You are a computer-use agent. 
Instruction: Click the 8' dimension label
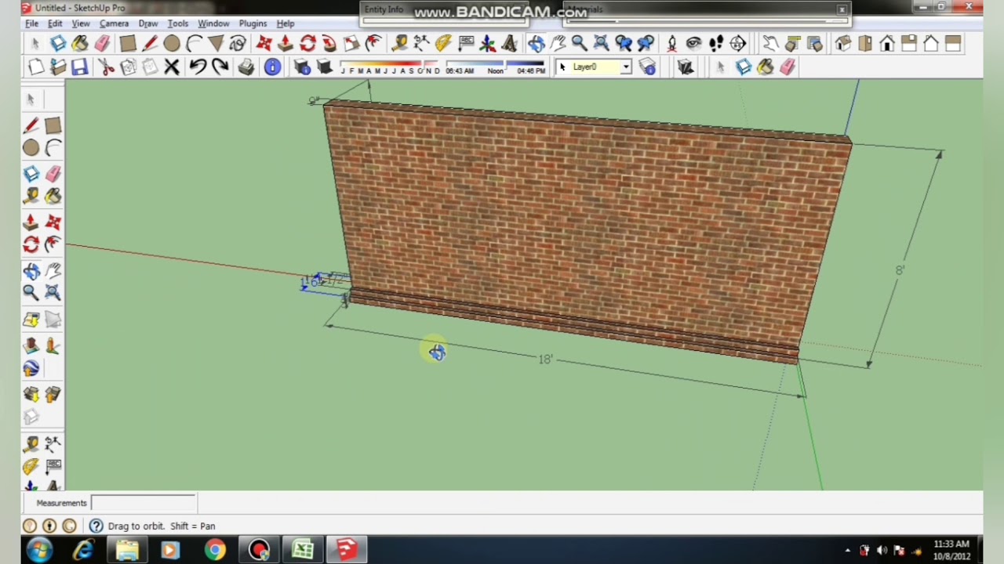(x=900, y=270)
